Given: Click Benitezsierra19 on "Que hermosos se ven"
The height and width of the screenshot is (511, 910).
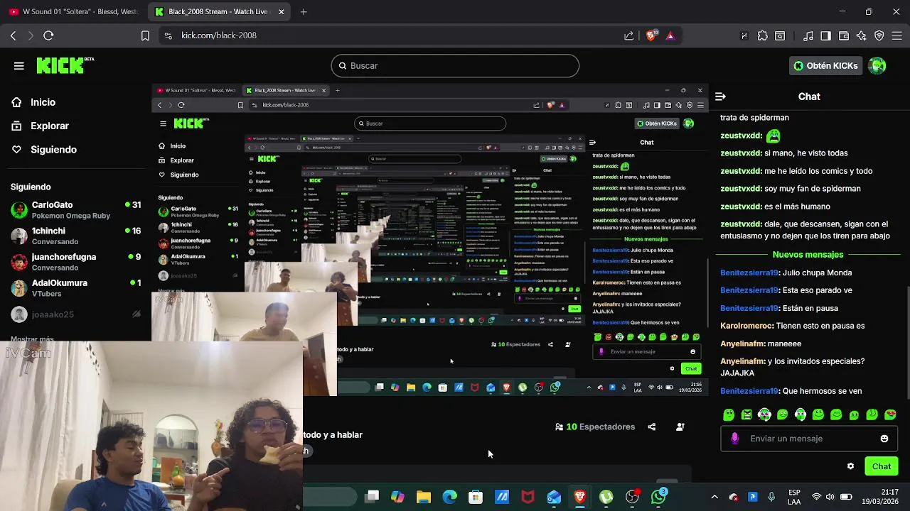Looking at the screenshot, I should pyautogui.click(x=749, y=391).
